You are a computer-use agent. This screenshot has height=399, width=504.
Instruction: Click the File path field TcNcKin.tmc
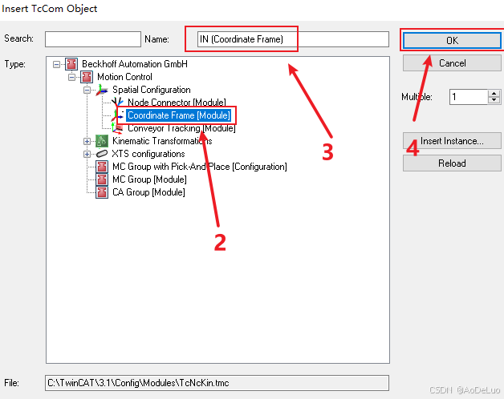point(217,383)
